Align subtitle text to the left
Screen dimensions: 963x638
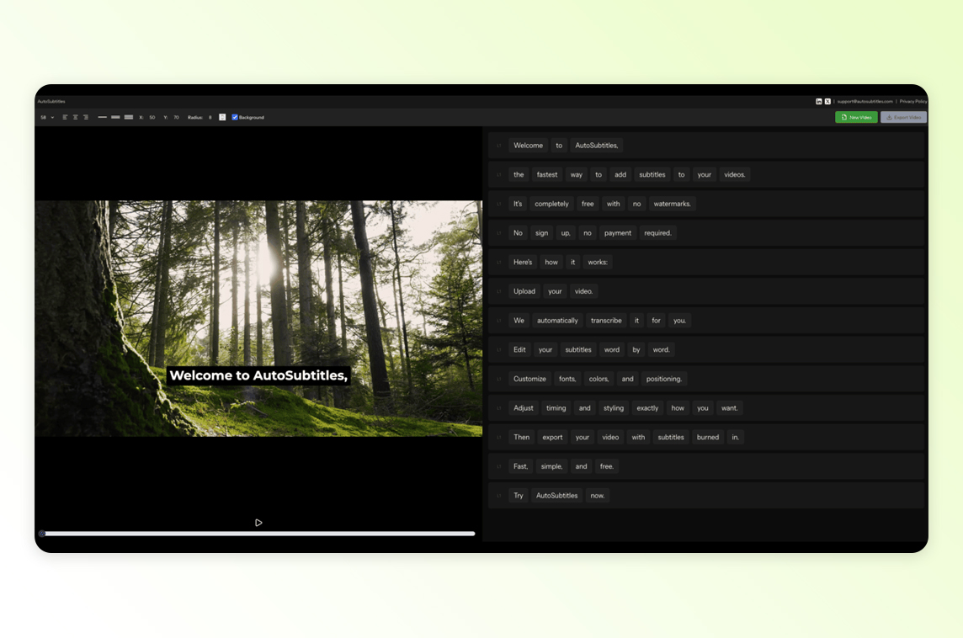pos(65,117)
